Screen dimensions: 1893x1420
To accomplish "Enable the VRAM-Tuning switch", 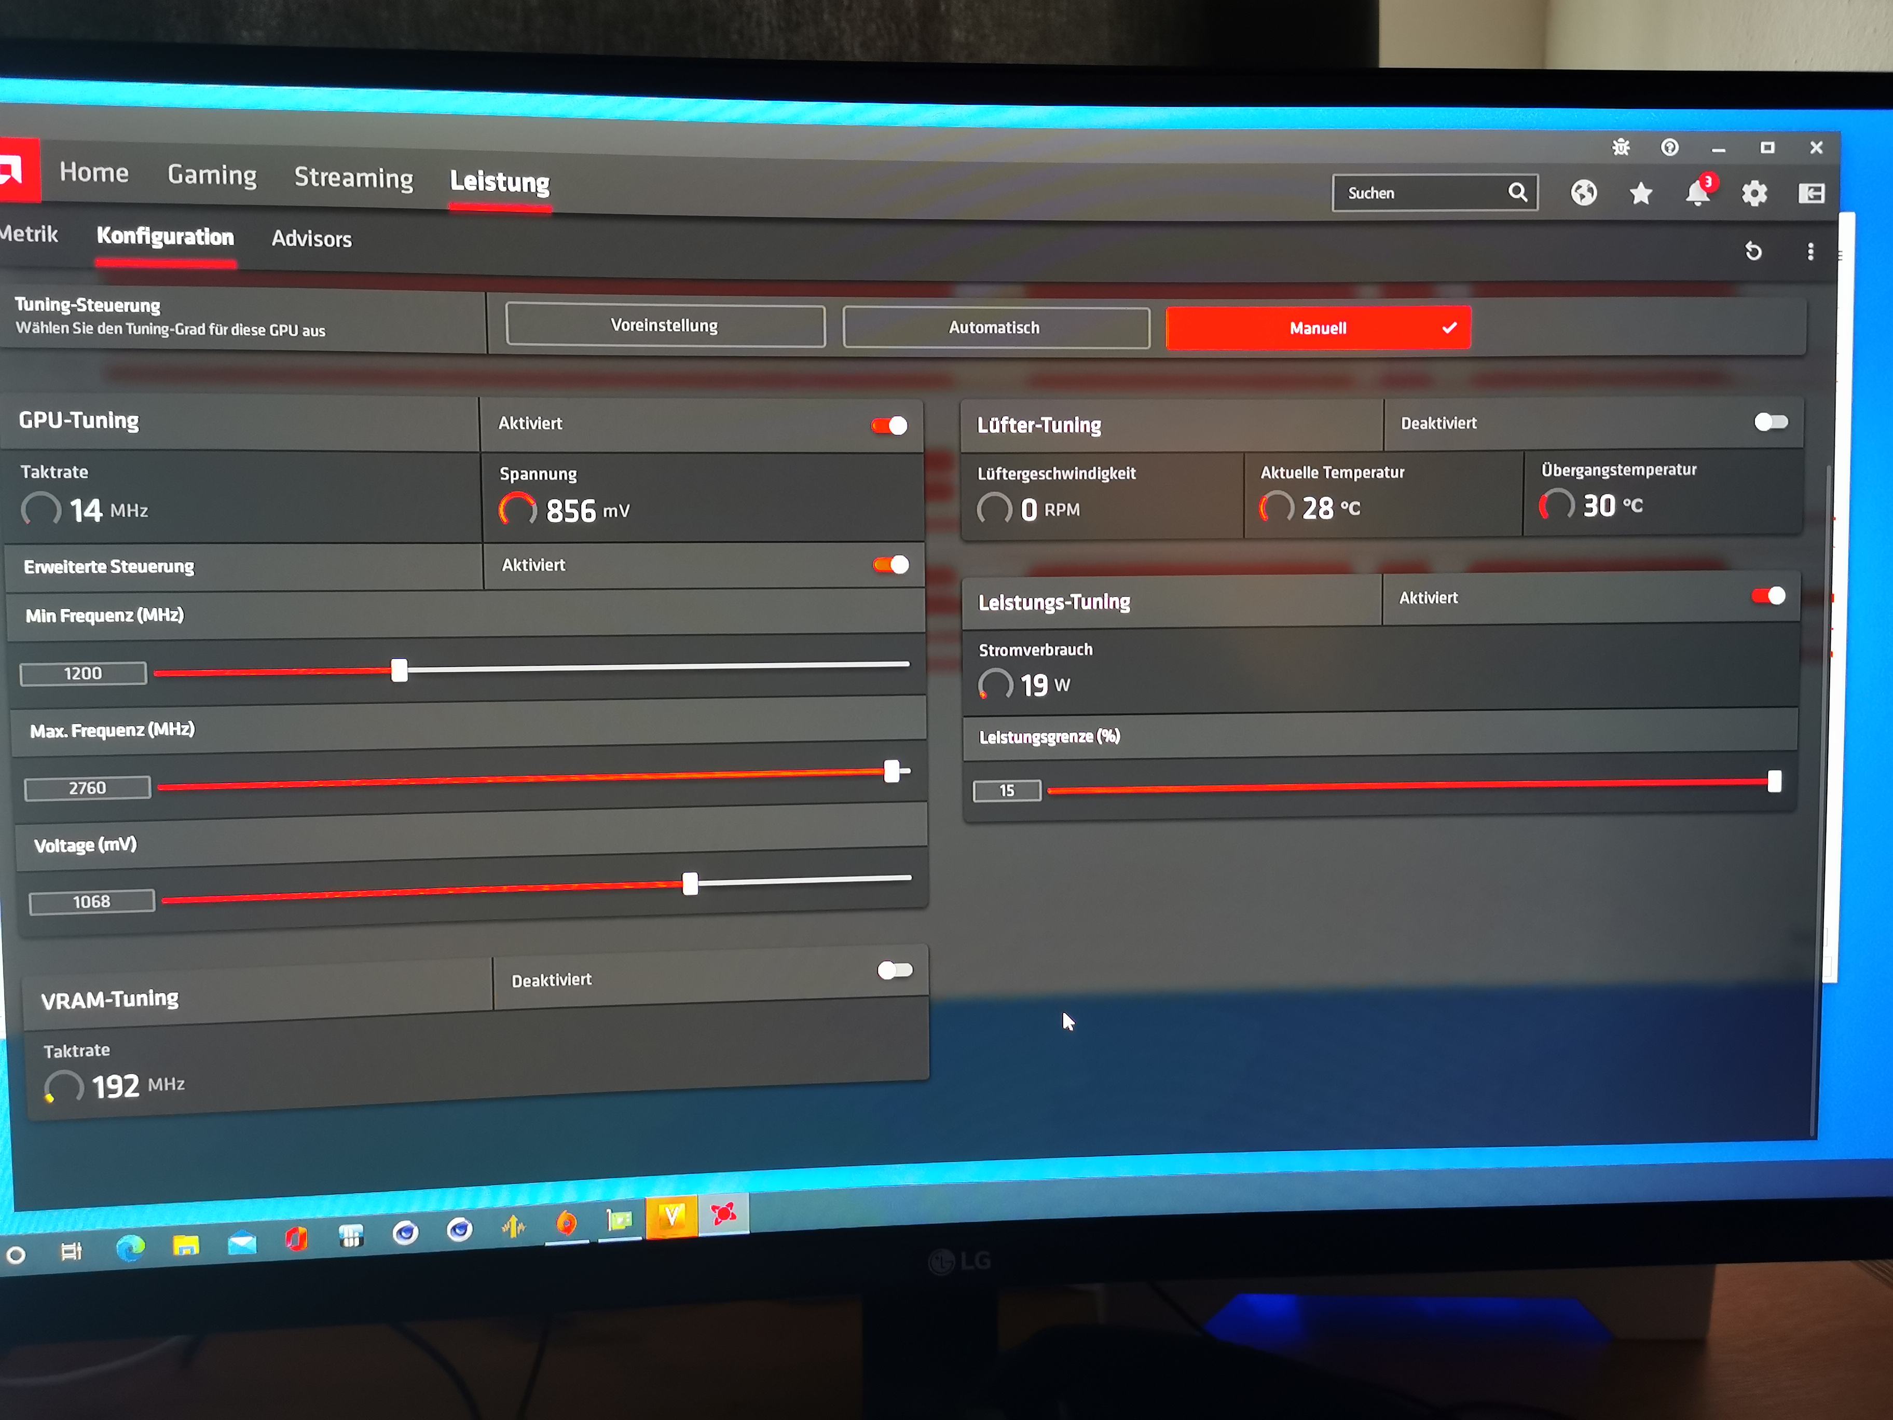I will click(x=895, y=970).
